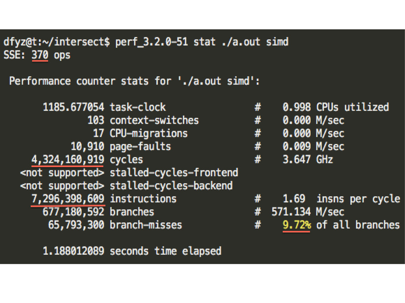
Task: Click the dfyz@t:~/intersect$ shell prompt
Action: click(57, 42)
